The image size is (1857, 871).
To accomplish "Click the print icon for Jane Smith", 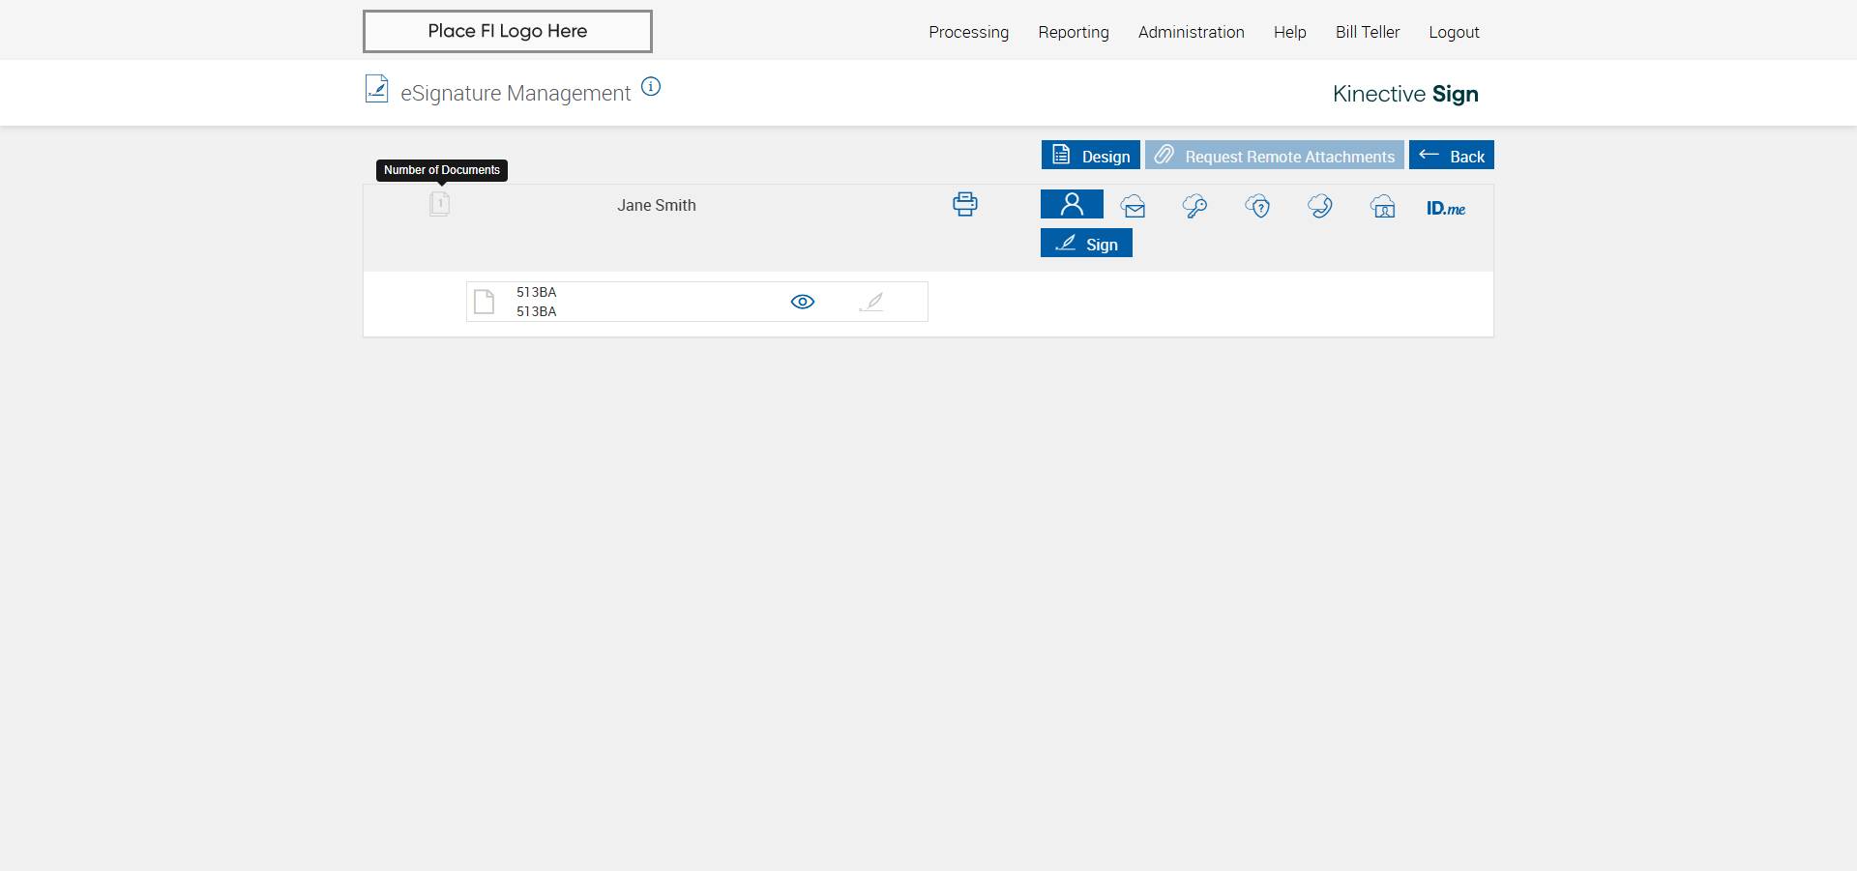I will (x=965, y=204).
